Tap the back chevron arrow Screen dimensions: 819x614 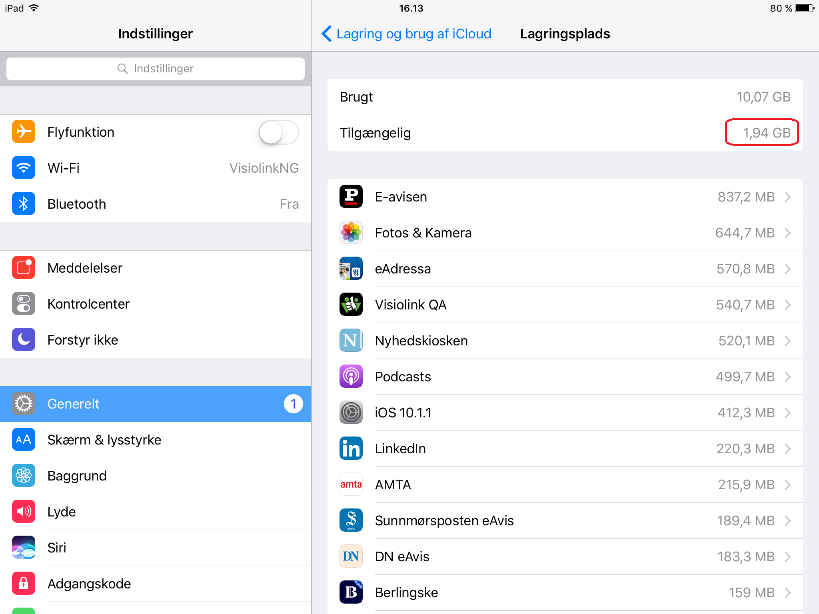click(327, 34)
